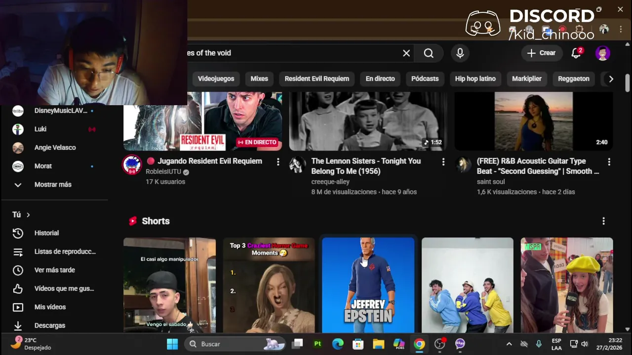Open options for Jugando Resident Evil Requiem video
The height and width of the screenshot is (355, 632).
coord(278,162)
